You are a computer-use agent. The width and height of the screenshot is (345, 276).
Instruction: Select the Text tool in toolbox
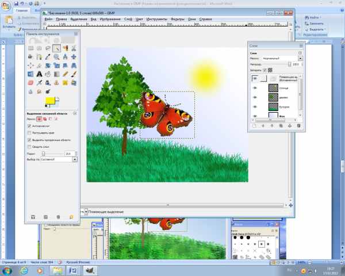coord(39,74)
